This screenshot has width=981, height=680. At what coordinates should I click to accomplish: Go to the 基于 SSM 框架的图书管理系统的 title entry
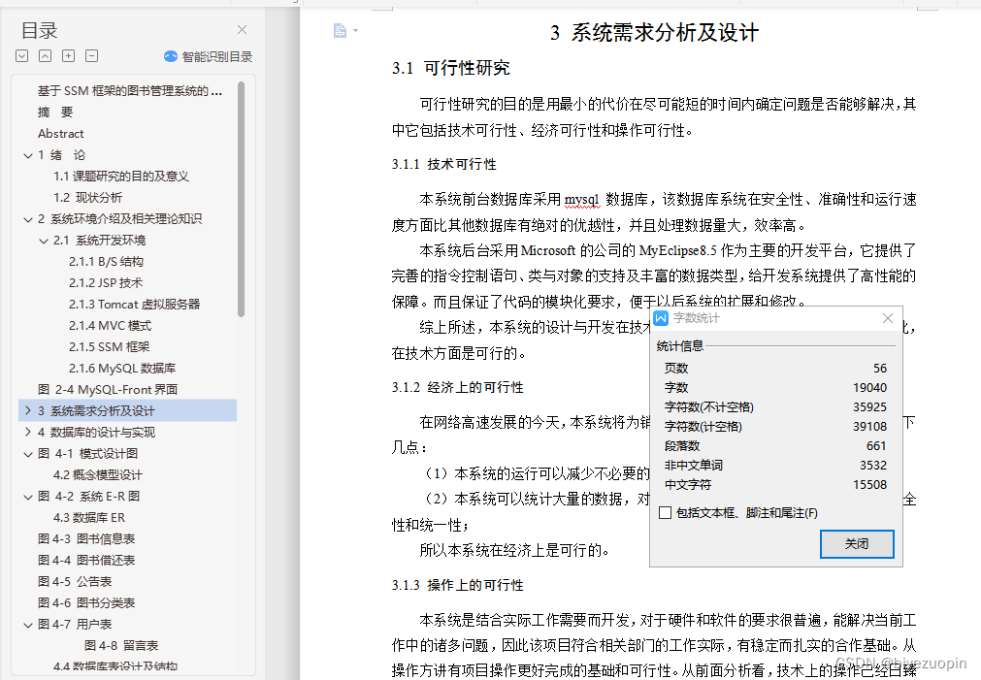tap(129, 91)
